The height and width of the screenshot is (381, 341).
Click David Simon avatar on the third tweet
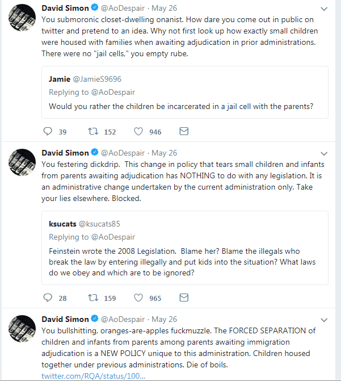pyautogui.click(x=22, y=329)
